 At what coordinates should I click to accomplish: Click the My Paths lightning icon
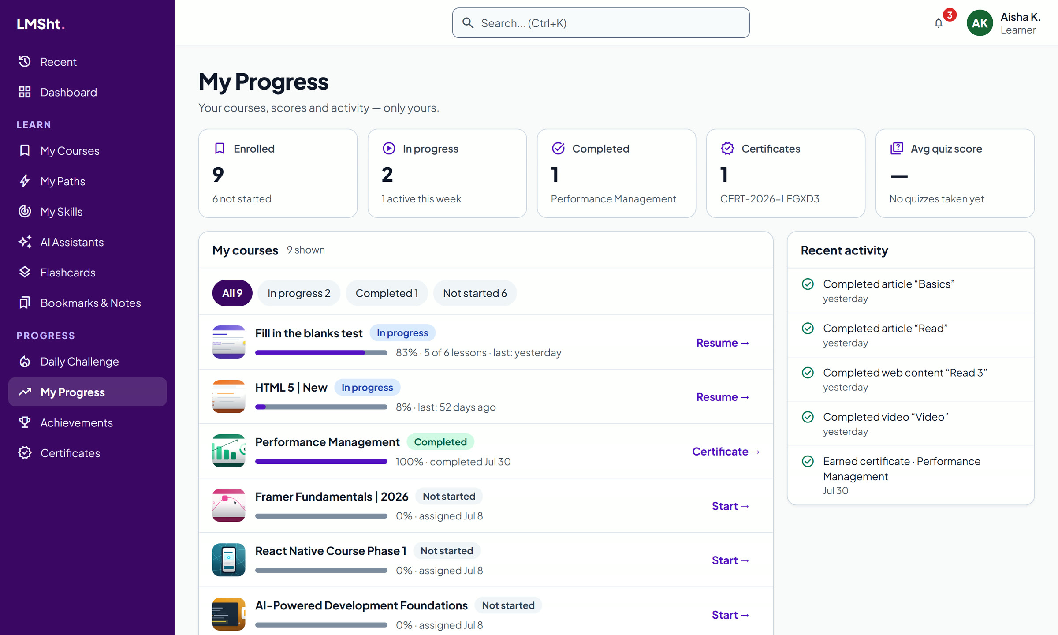tap(25, 181)
